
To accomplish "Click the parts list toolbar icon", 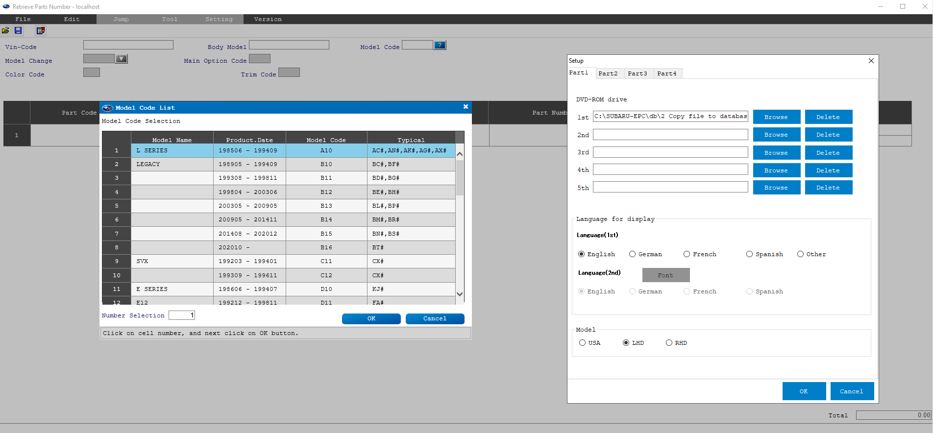I will [41, 30].
